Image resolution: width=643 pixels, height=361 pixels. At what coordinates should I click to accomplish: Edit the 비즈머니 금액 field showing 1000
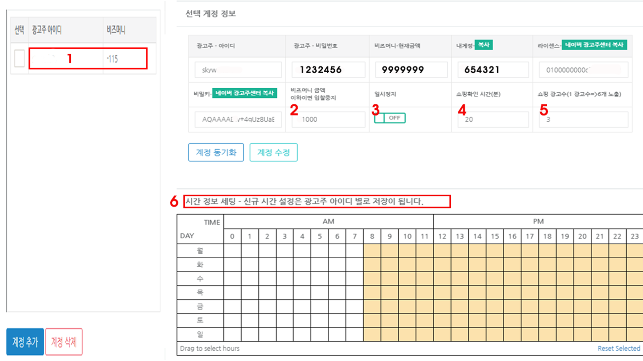coord(327,119)
